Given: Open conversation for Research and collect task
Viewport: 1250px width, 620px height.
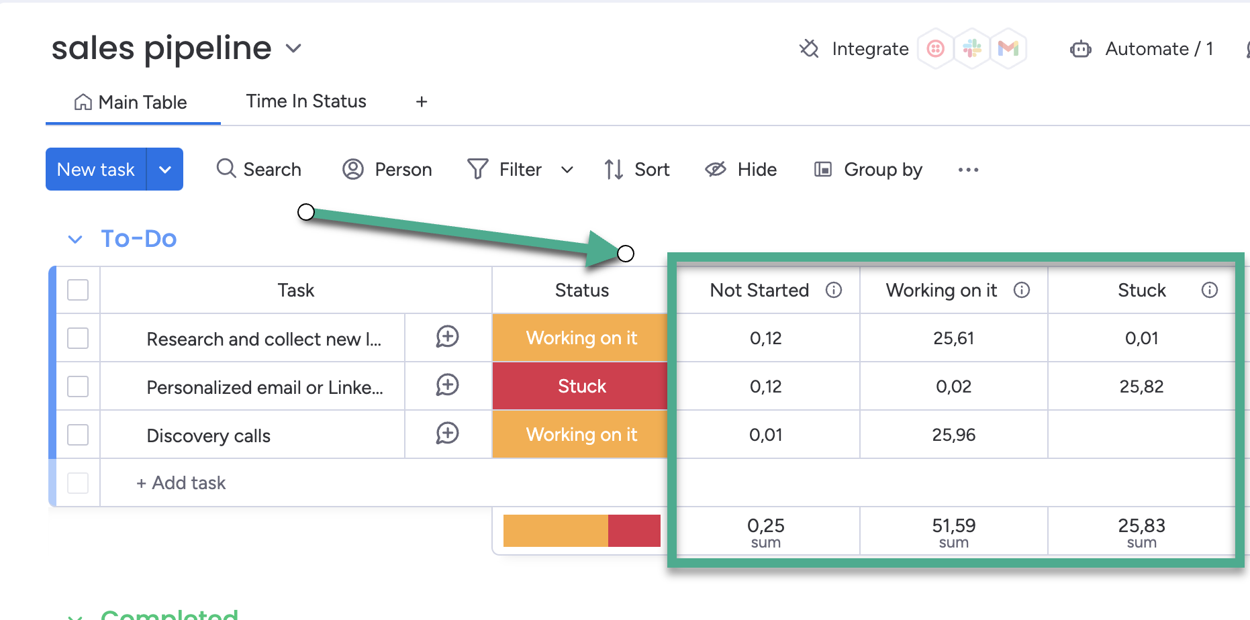Looking at the screenshot, I should tap(447, 337).
